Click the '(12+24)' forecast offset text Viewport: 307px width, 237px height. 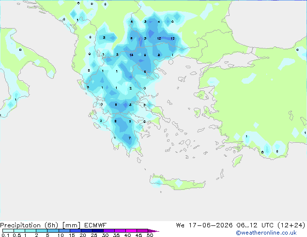(292, 225)
